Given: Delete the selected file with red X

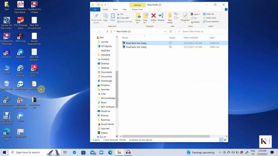Looking at the screenshot, I should (153, 17).
